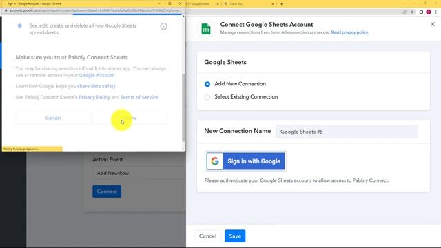This screenshot has width=441, height=248.
Task: Click the blue Connect button in the background
Action: 107,192
